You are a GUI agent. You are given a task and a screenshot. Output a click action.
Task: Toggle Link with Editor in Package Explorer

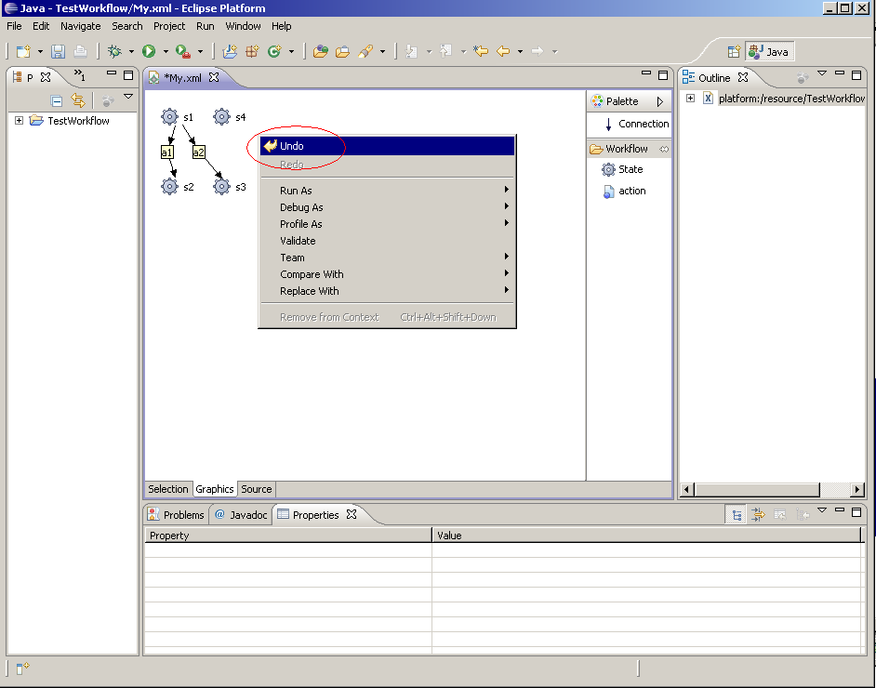[78, 100]
